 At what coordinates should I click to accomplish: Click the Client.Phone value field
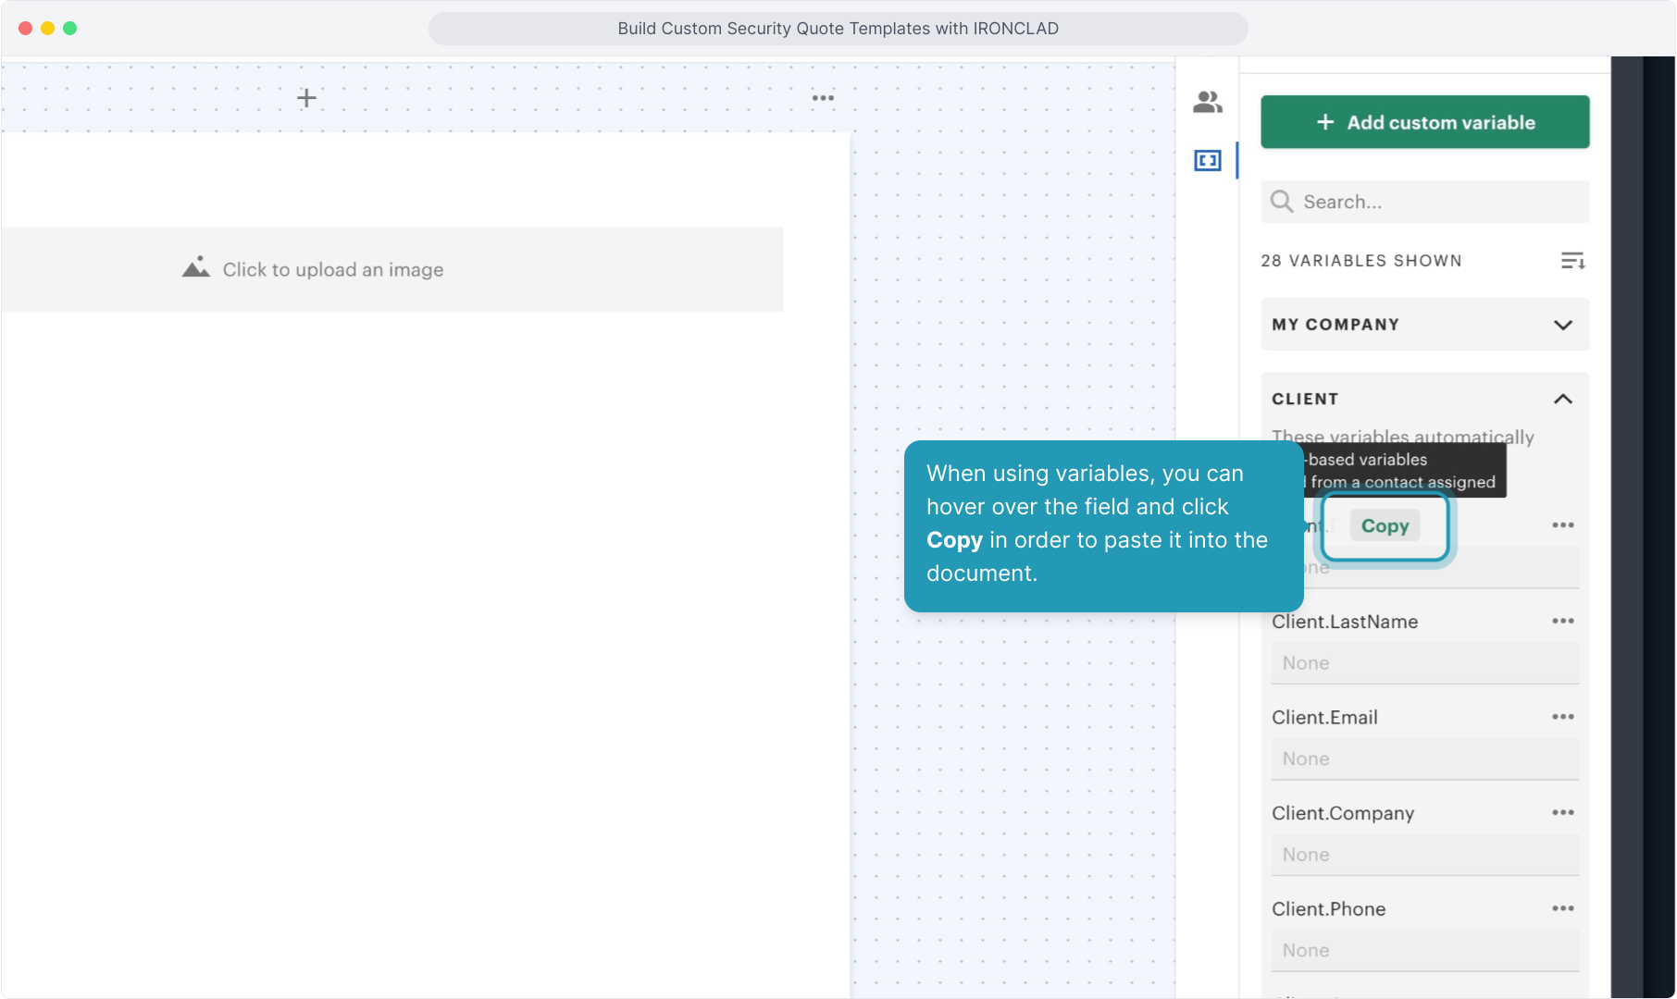1424,951
